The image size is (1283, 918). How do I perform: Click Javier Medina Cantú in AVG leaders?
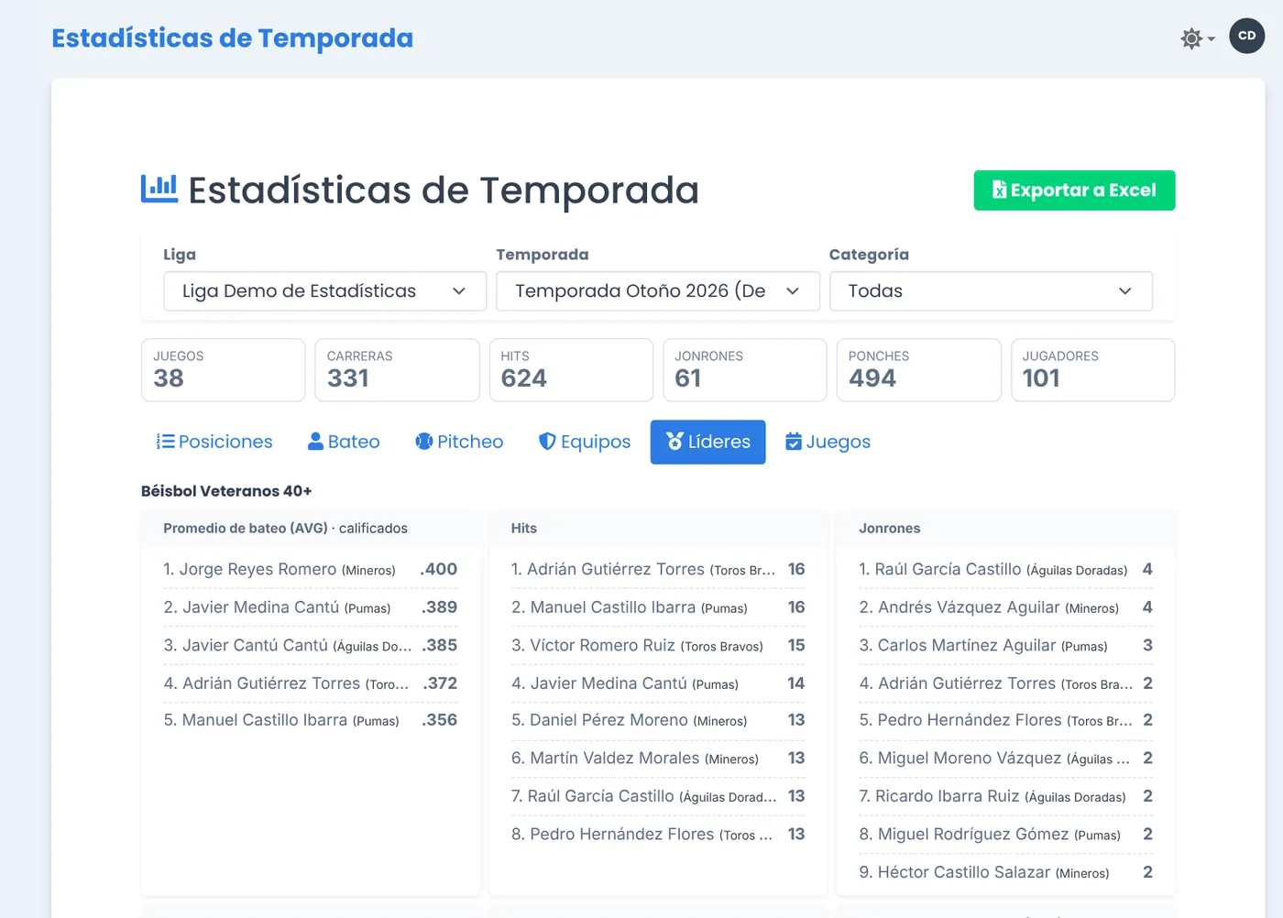click(x=260, y=607)
